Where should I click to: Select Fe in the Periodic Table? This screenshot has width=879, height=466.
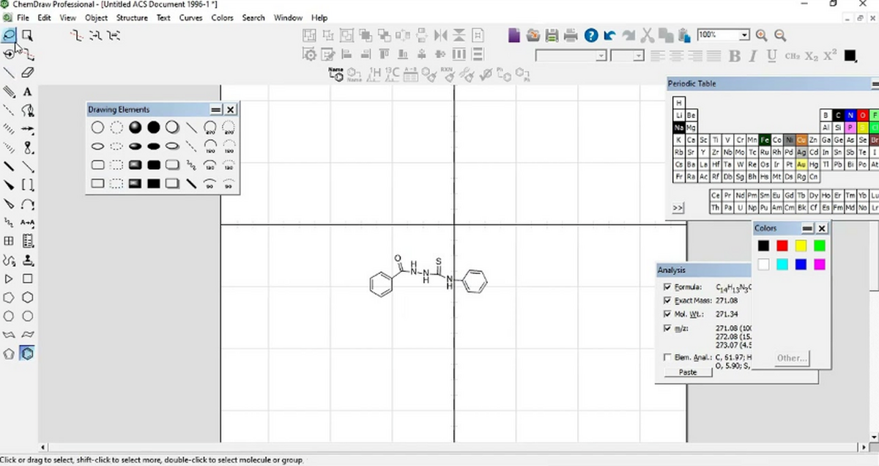765,140
